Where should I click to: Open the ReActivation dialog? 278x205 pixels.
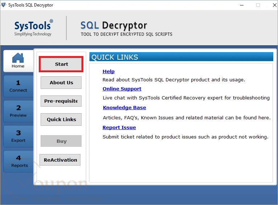[60, 160]
